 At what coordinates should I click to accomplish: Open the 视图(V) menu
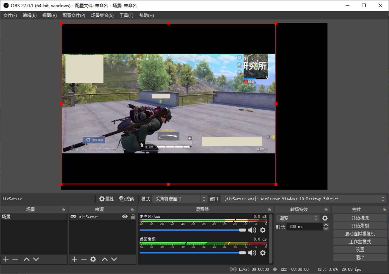click(49, 15)
